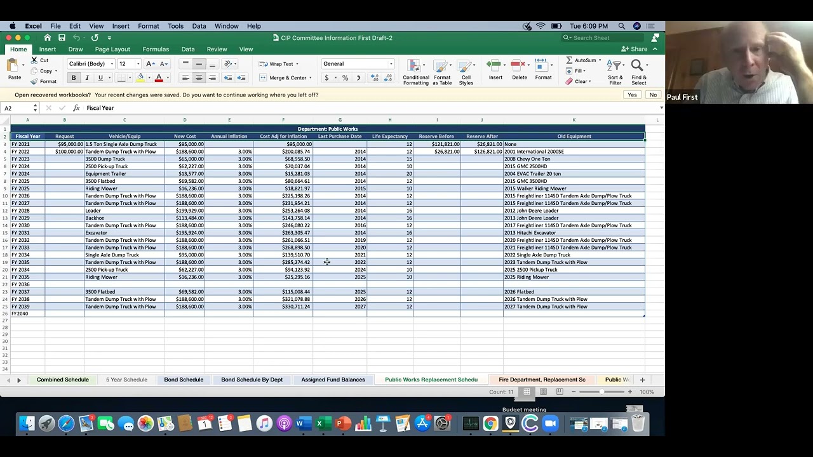The height and width of the screenshot is (457, 813).
Task: Click the Redo arrow in the title bar
Action: click(95, 37)
